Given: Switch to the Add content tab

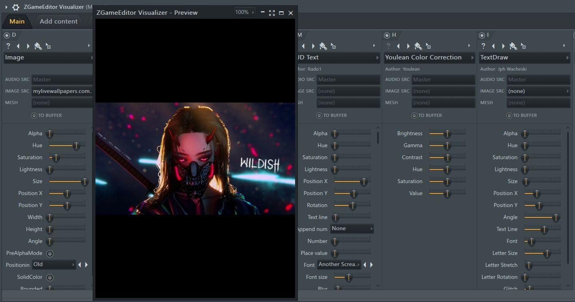Looking at the screenshot, I should [59, 21].
